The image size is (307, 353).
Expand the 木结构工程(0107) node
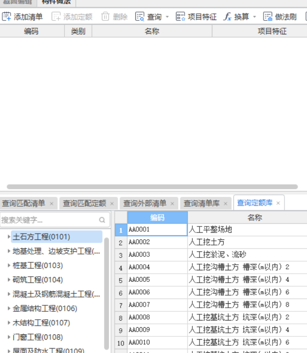click(9, 322)
